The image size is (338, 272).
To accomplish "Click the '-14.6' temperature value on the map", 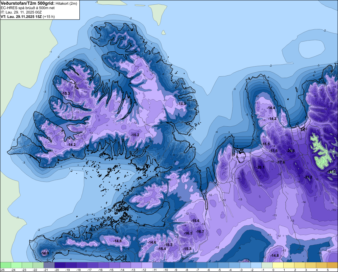I will click(x=152, y=243).
